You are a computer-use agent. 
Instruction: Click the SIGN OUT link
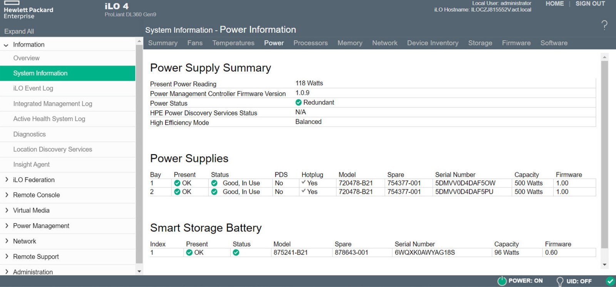(590, 4)
